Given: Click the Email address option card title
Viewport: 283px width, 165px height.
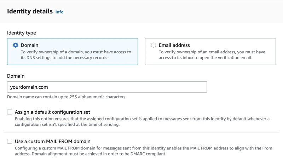Looking at the screenshot, I should [x=174, y=45].
